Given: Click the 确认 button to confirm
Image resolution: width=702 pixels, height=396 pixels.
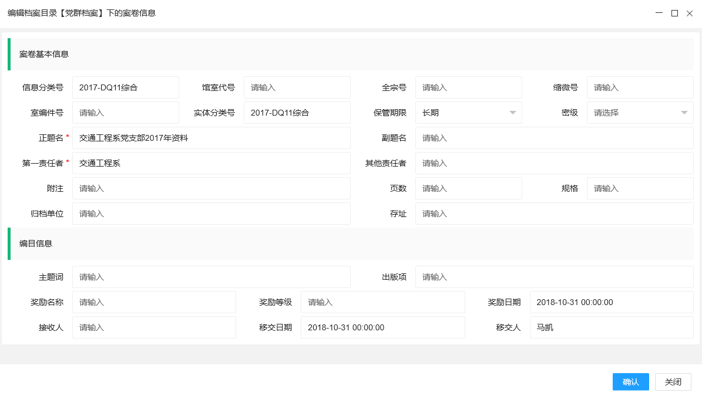Looking at the screenshot, I should [630, 381].
